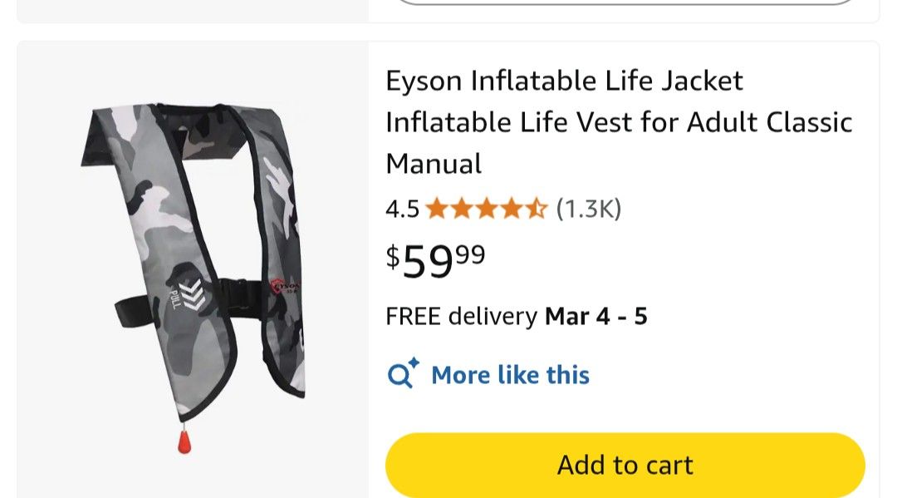Click the $59.99 price
This screenshot has width=897, height=498.
coord(435,260)
